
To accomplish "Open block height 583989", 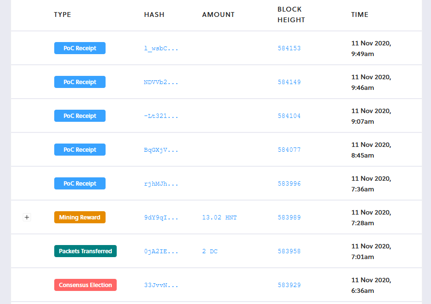I will pos(289,217).
